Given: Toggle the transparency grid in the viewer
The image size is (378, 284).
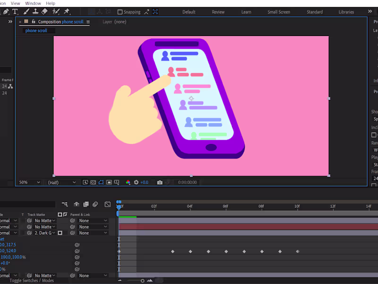Looking at the screenshot, I should point(93,182).
